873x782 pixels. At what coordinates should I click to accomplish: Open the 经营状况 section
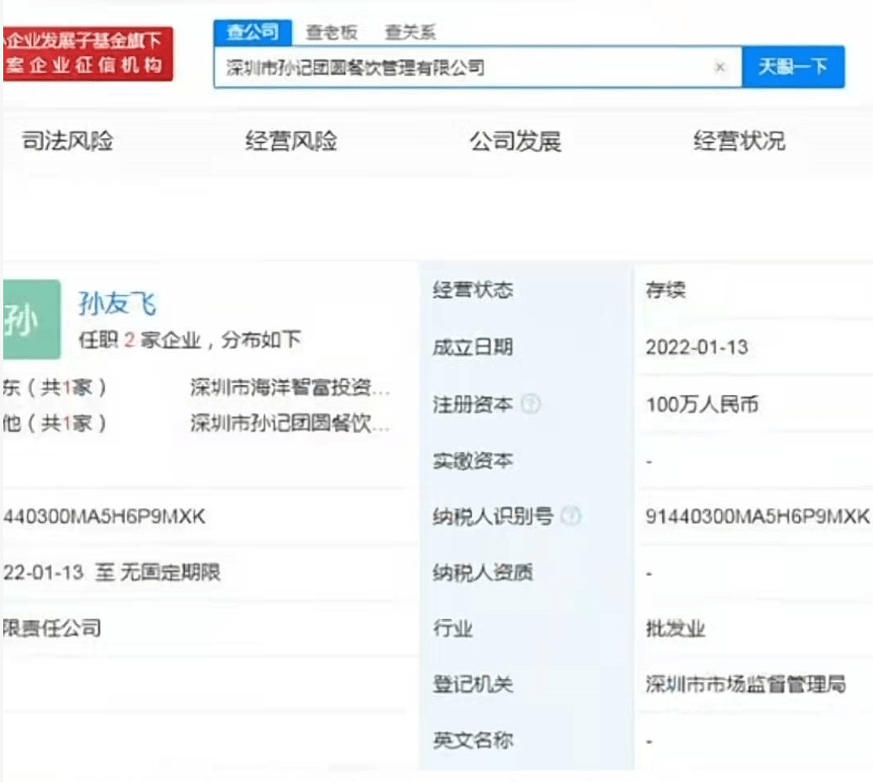[x=739, y=142]
